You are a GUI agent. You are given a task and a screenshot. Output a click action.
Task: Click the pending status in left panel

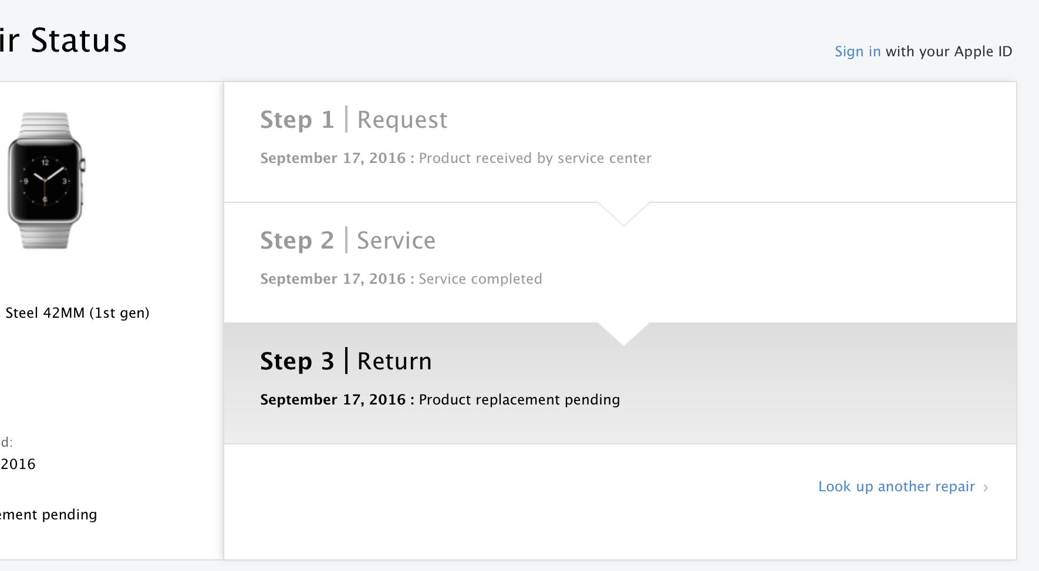click(49, 515)
